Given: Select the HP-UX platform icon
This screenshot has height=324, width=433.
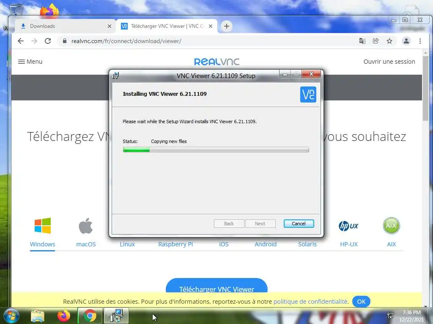Looking at the screenshot, I should click(x=348, y=226).
